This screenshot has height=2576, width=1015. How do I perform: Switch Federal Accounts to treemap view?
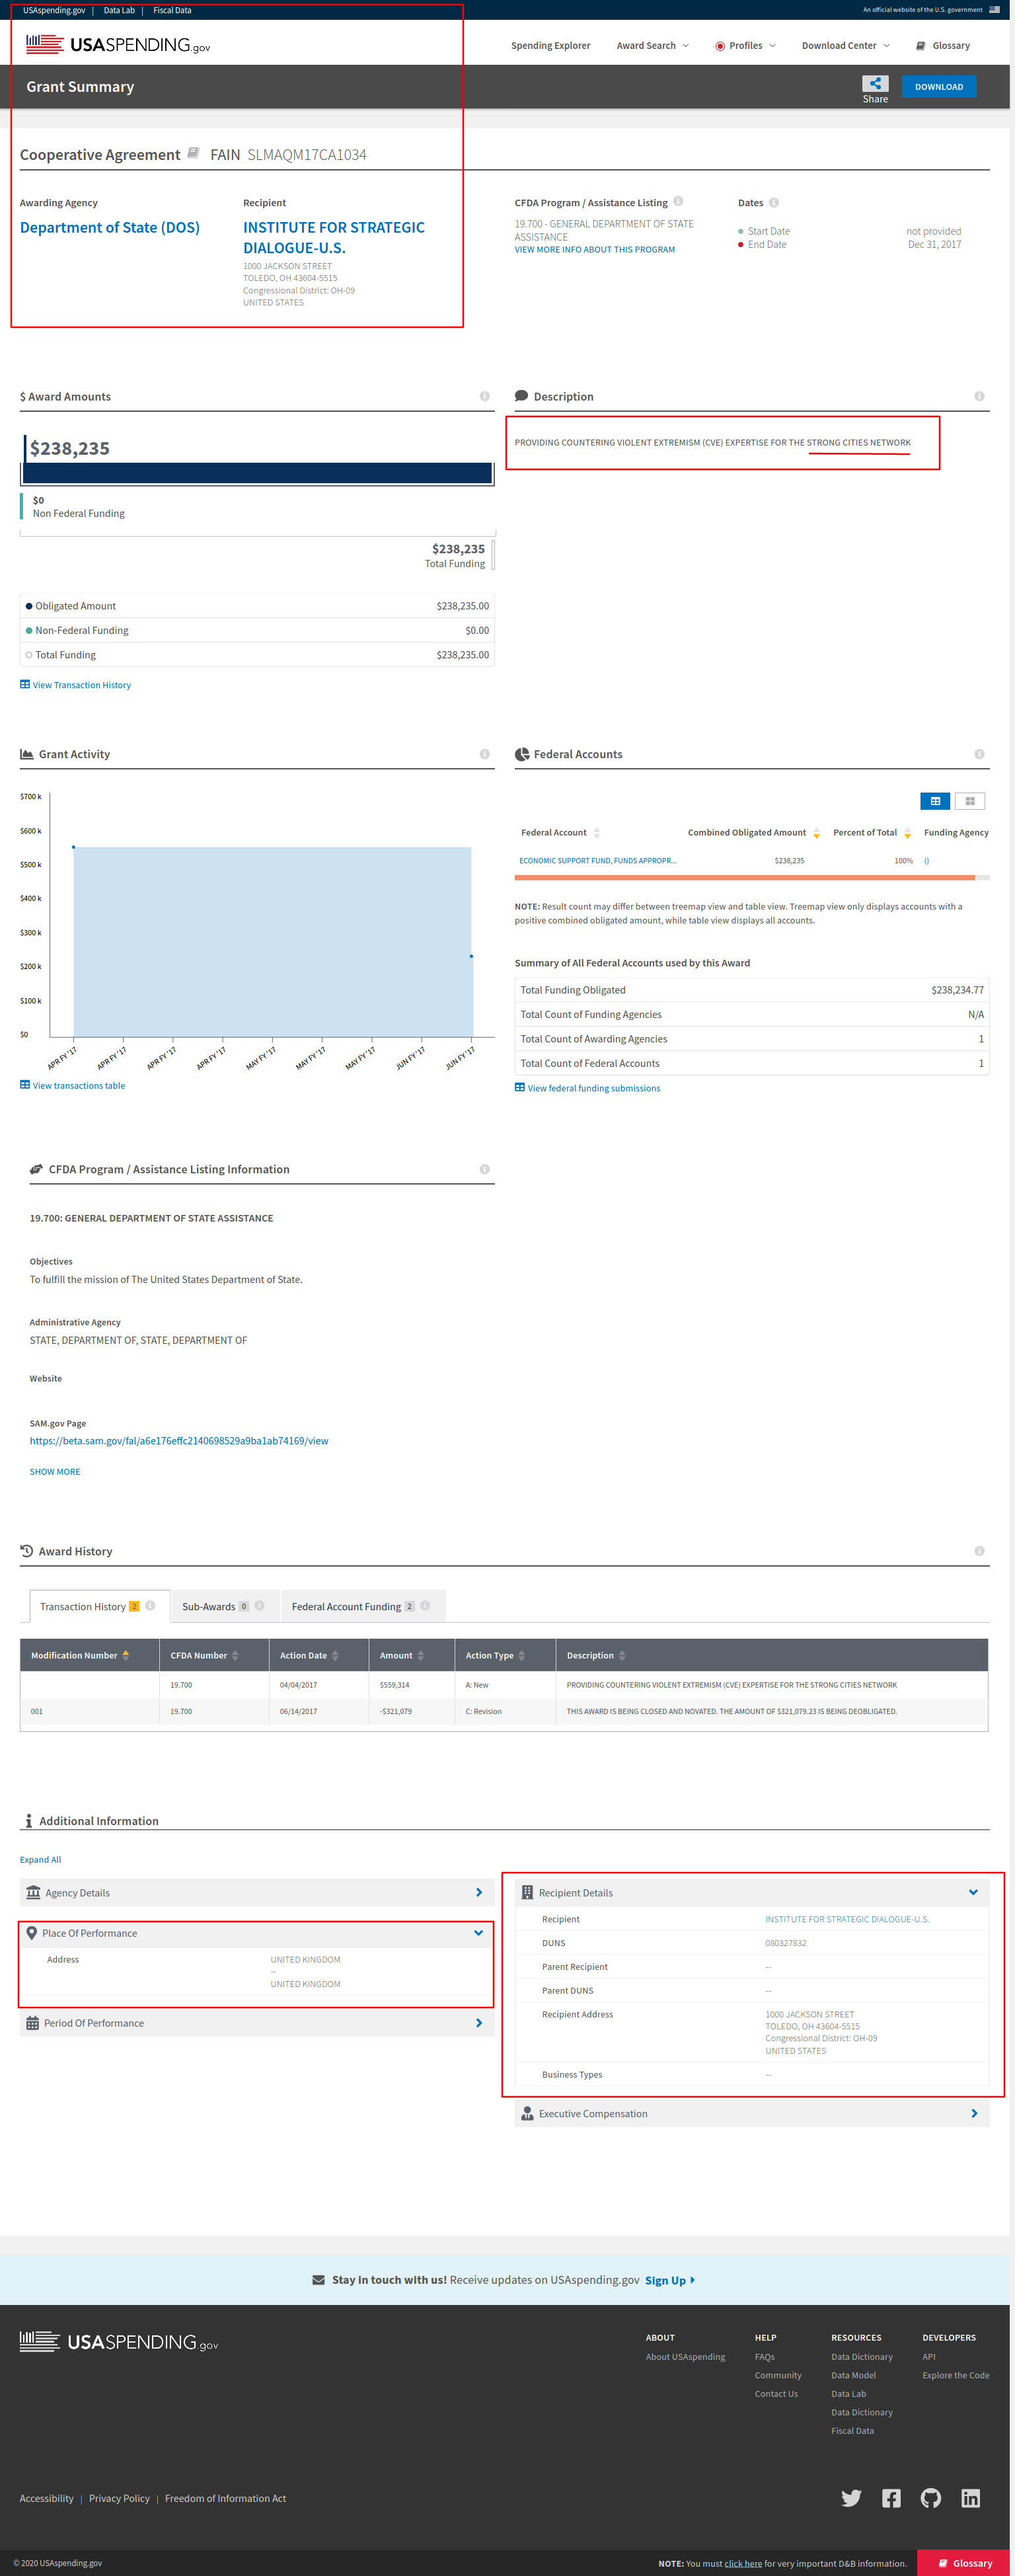970,801
